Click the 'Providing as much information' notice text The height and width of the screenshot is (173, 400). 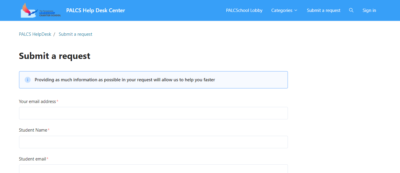(125, 80)
